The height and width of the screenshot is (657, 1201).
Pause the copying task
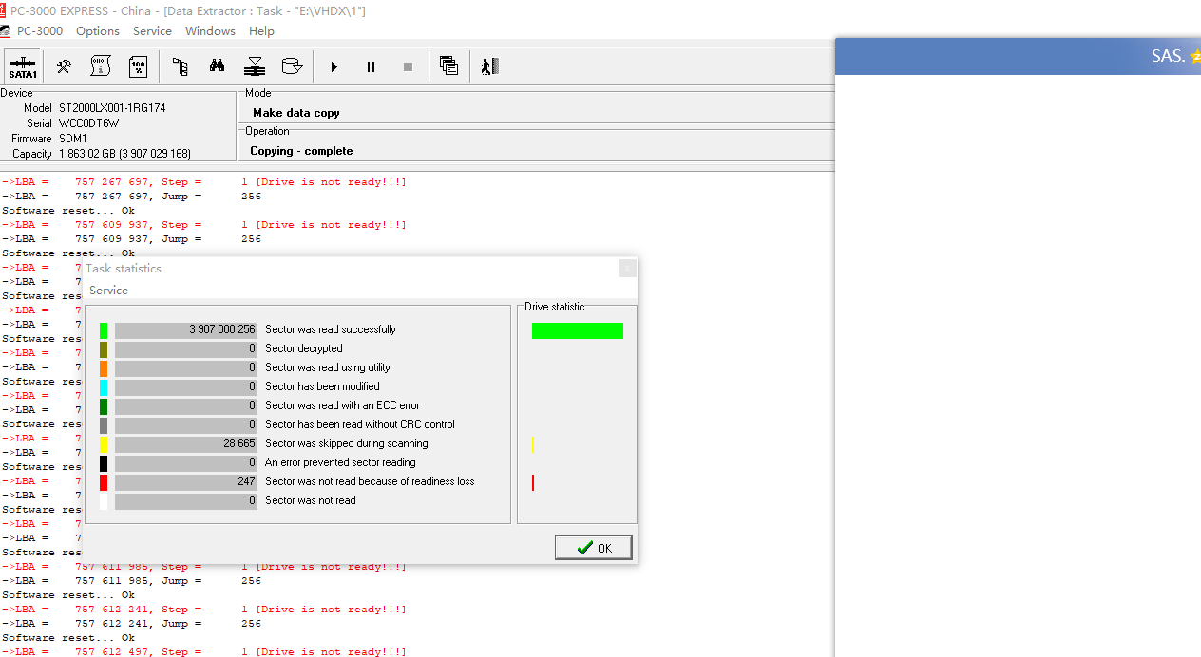tap(371, 66)
